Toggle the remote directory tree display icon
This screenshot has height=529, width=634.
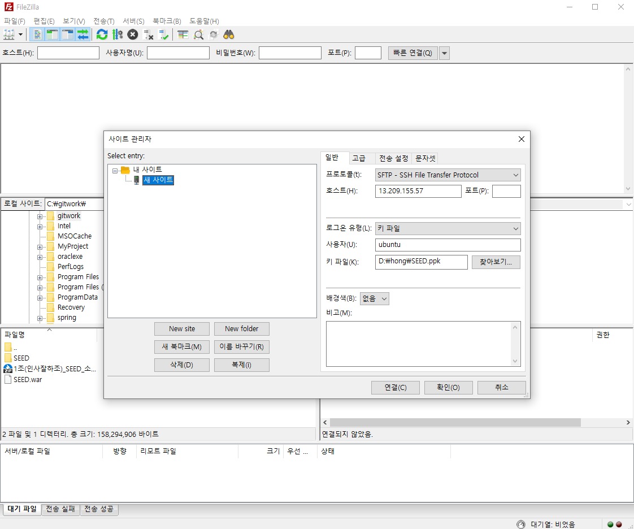click(x=67, y=35)
